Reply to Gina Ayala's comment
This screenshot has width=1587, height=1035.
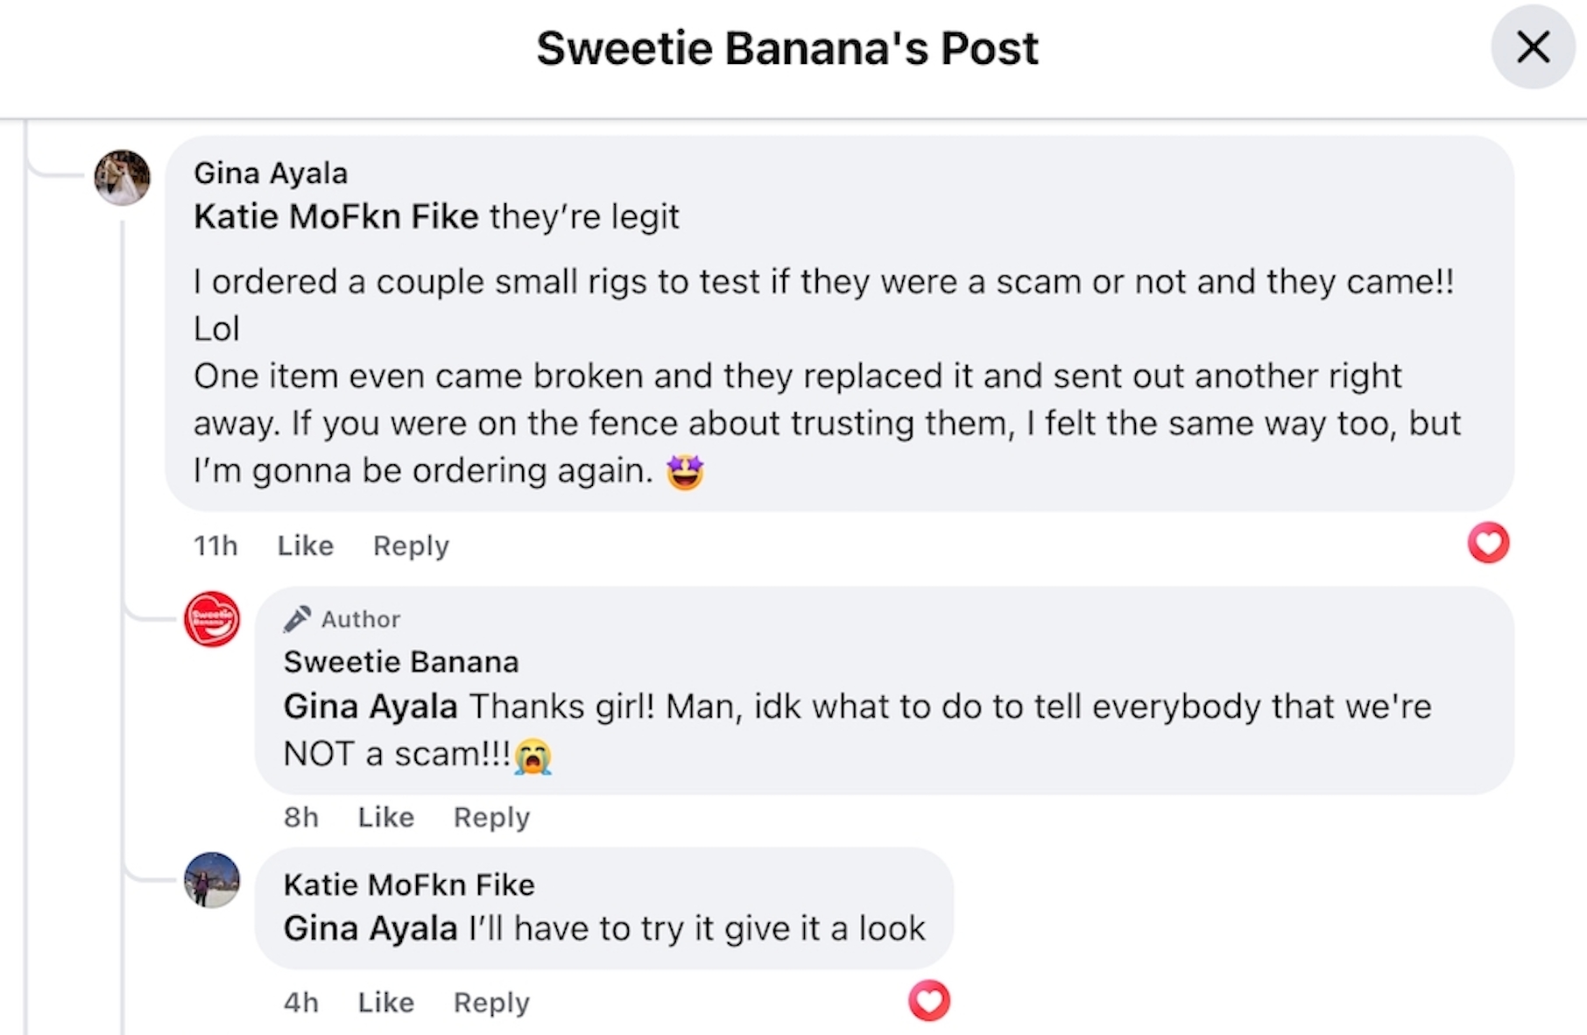[411, 546]
